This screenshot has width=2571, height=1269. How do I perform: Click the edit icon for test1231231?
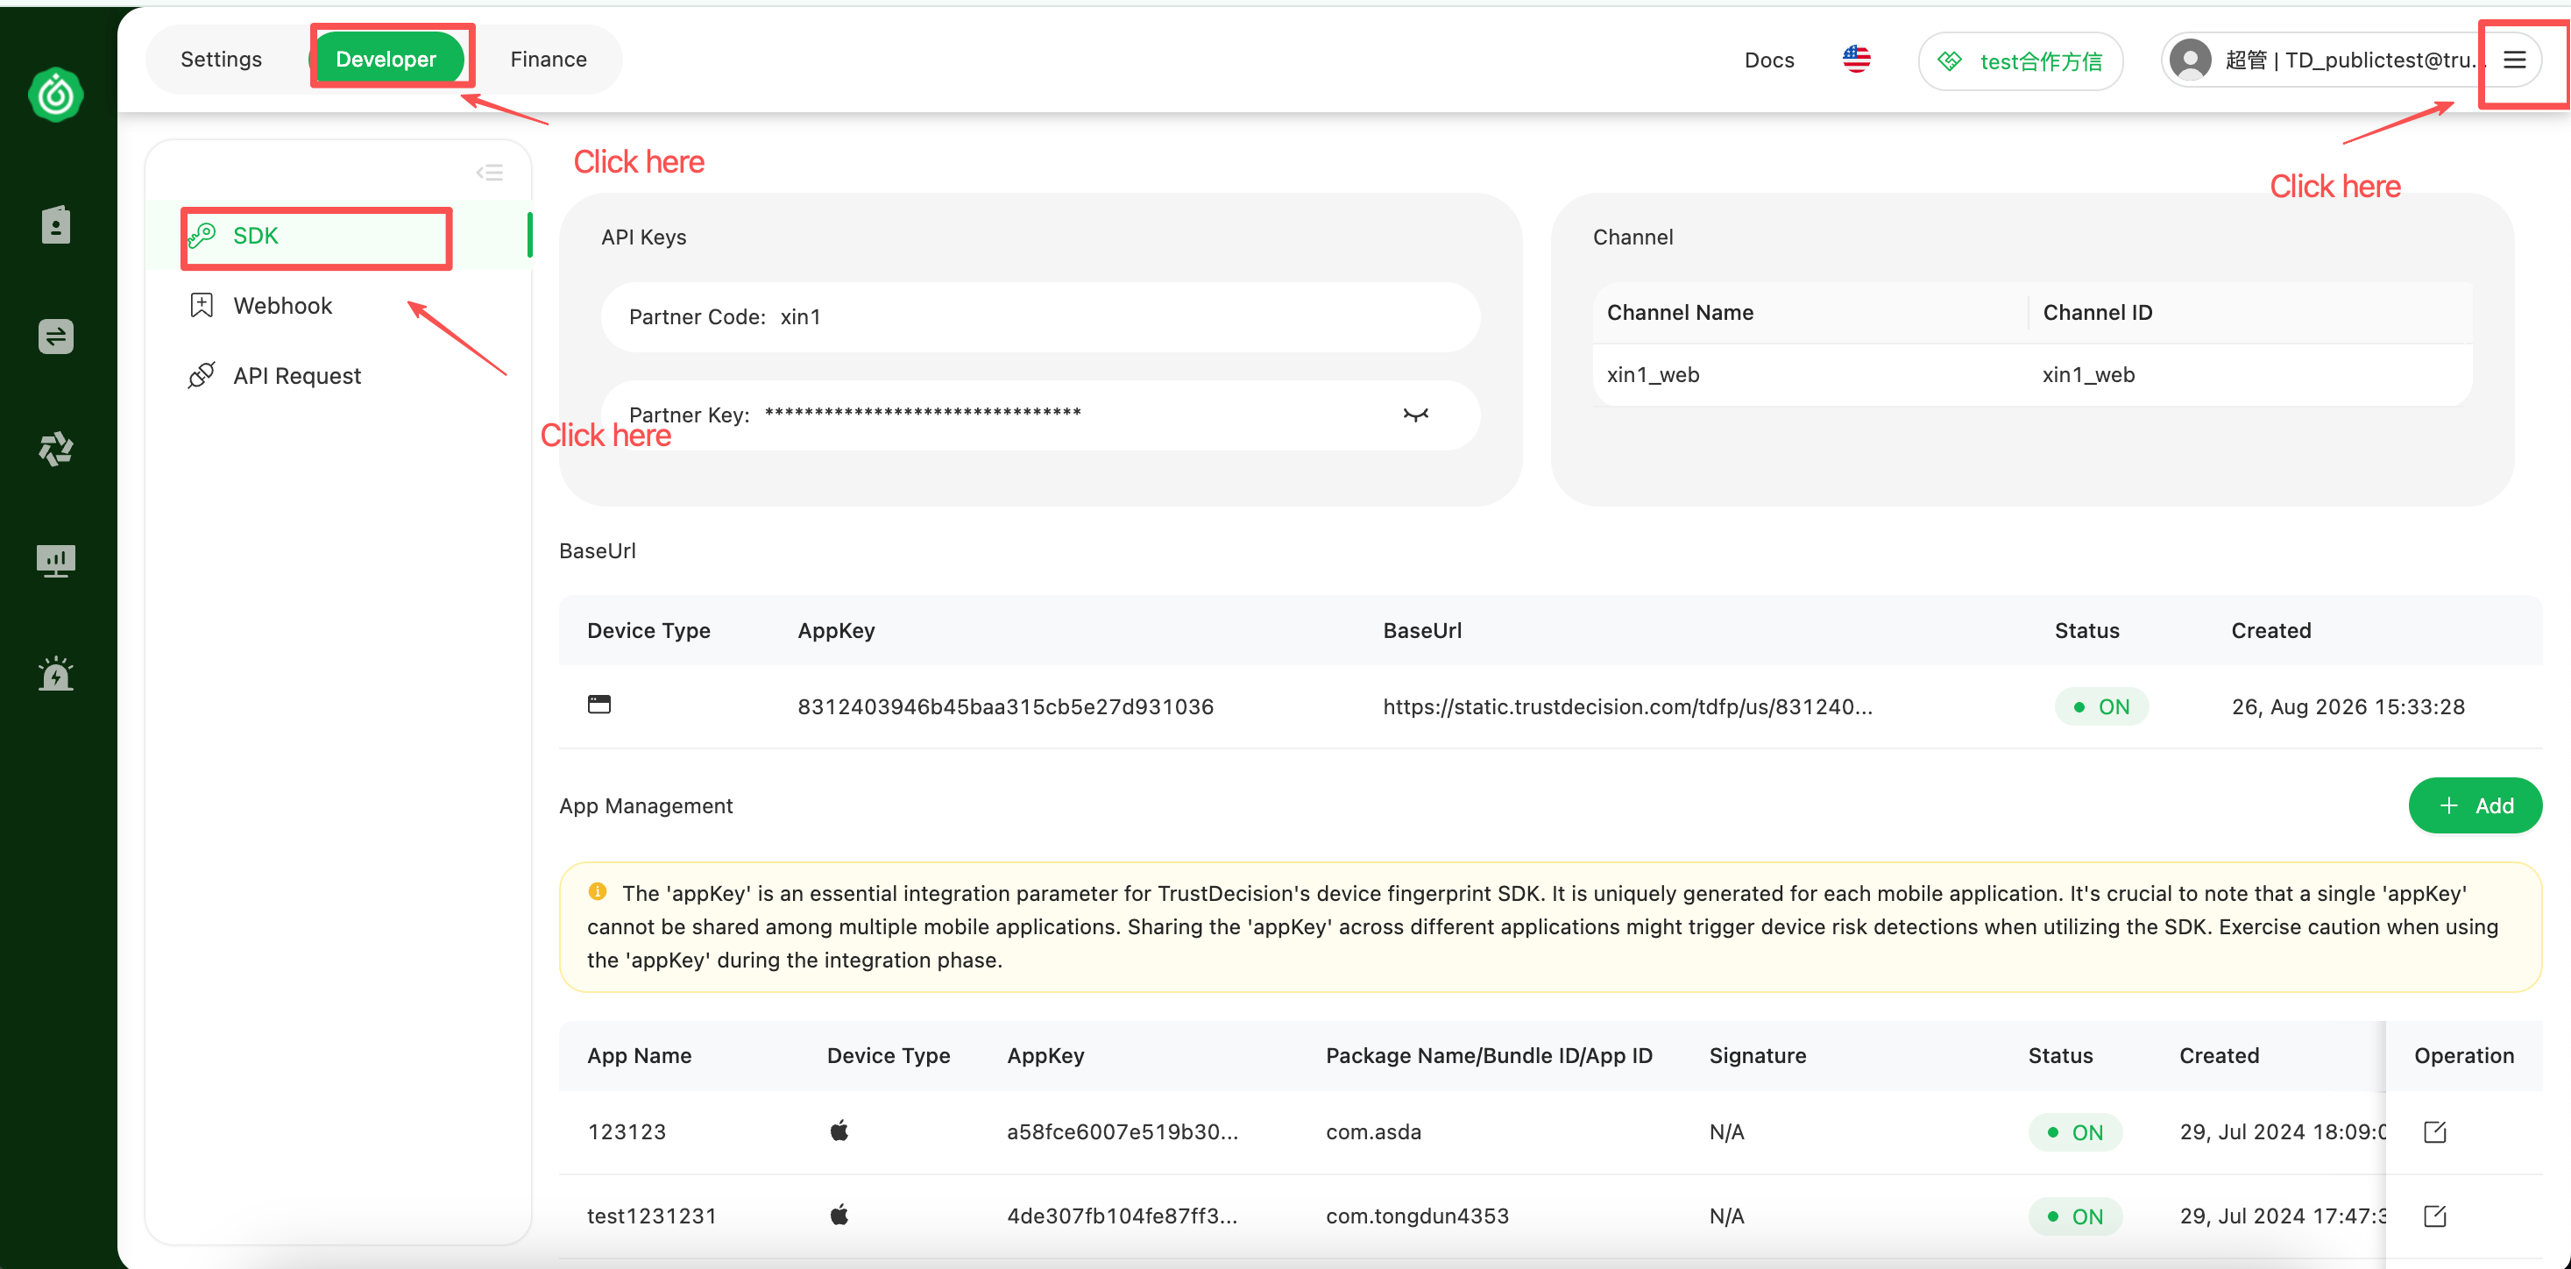point(2434,1215)
